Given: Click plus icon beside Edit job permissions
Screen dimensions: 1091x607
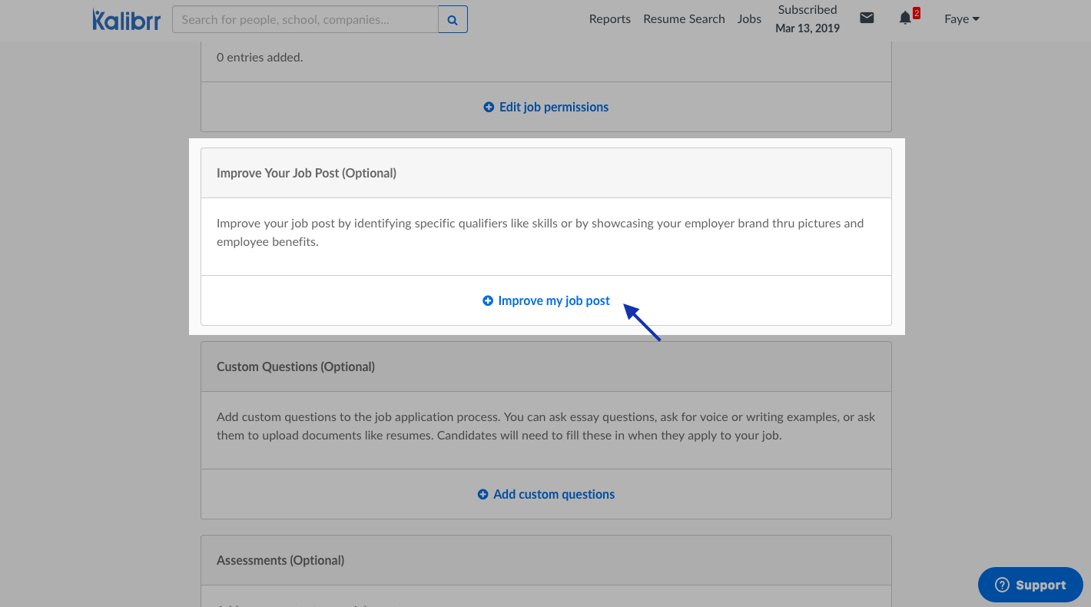Looking at the screenshot, I should pyautogui.click(x=489, y=108).
